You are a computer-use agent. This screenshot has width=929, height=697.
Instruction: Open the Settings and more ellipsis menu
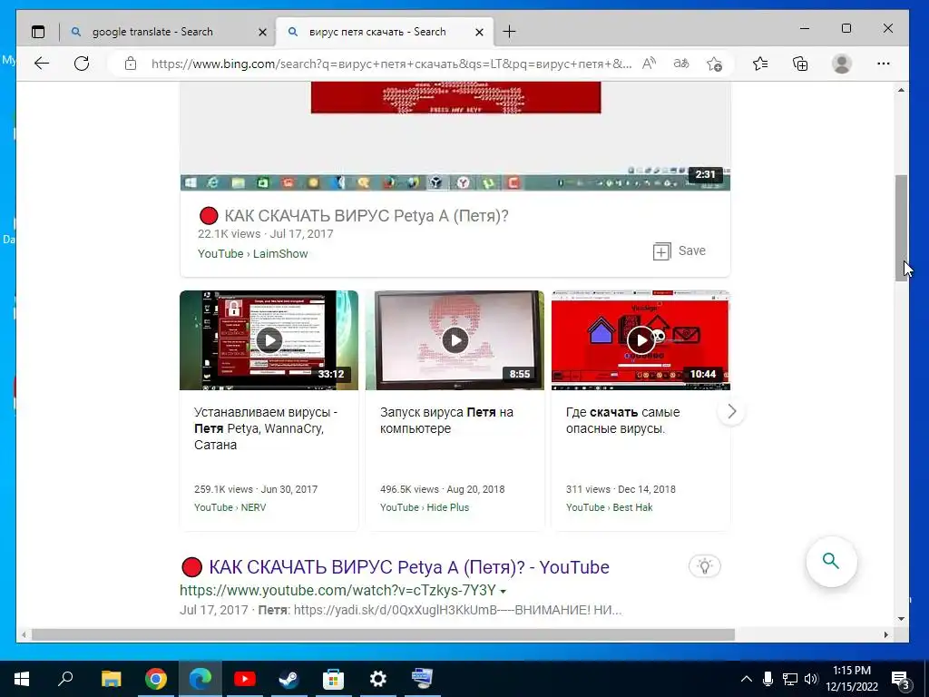[884, 64]
